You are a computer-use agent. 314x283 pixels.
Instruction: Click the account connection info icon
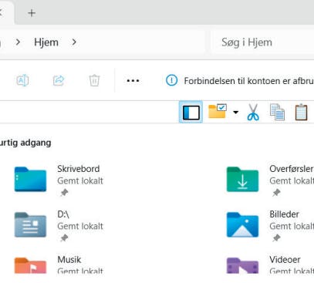tap(171, 80)
